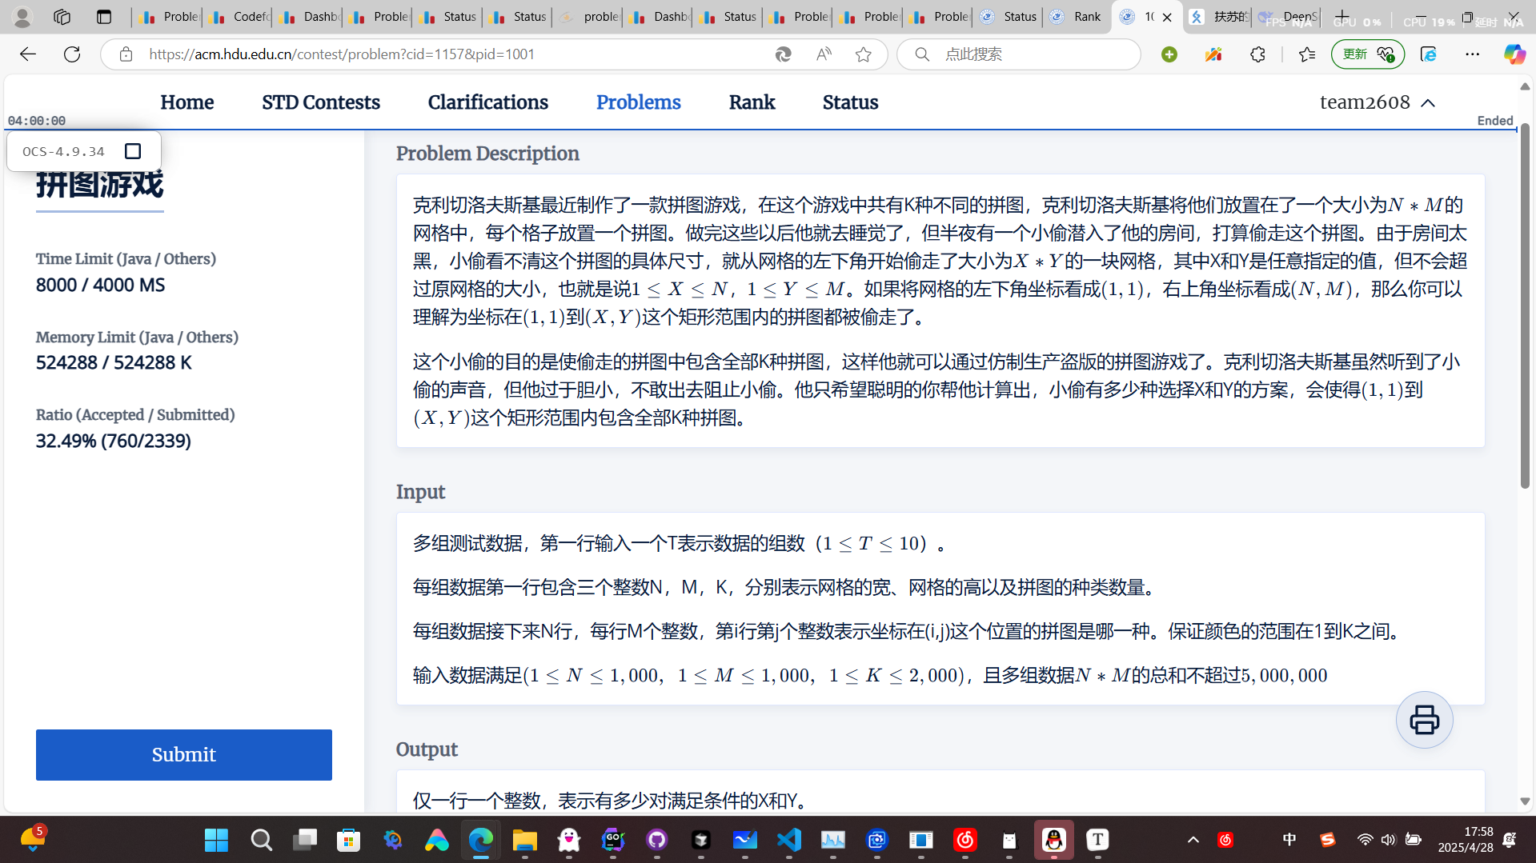The width and height of the screenshot is (1536, 863).
Task: Open GitHub Desktop from taskbar
Action: tap(657, 840)
